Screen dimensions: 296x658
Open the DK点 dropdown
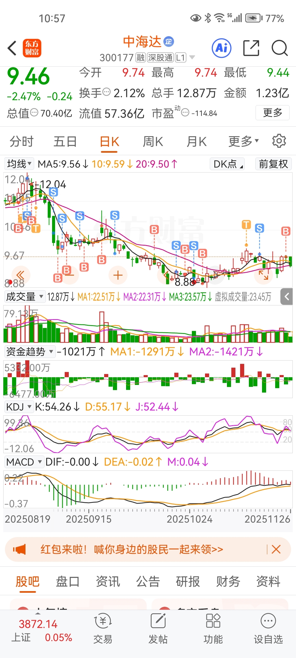[227, 164]
